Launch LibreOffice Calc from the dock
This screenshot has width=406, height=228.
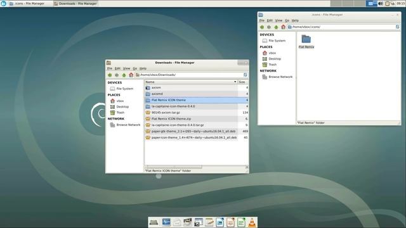241,222
